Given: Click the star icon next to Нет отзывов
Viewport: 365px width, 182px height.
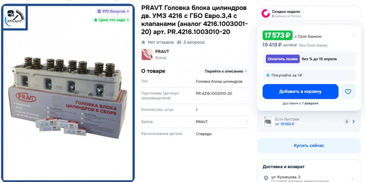Looking at the screenshot, I should click(143, 42).
